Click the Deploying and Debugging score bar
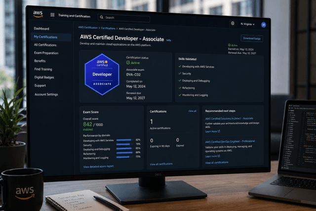Screen dimensions: 316x211 125,148
